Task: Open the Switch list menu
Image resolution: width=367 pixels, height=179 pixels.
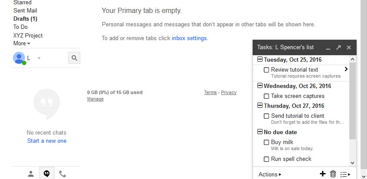Action: (x=345, y=174)
